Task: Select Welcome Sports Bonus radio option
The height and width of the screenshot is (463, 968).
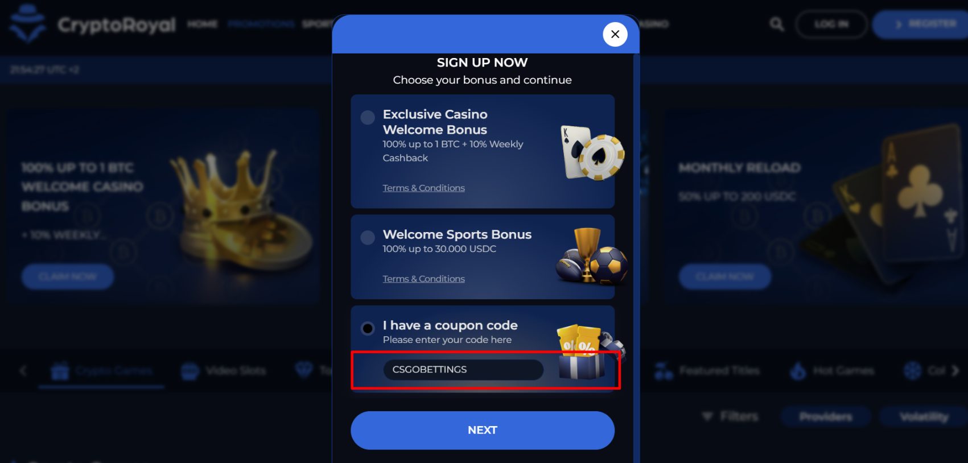Action: click(x=368, y=237)
